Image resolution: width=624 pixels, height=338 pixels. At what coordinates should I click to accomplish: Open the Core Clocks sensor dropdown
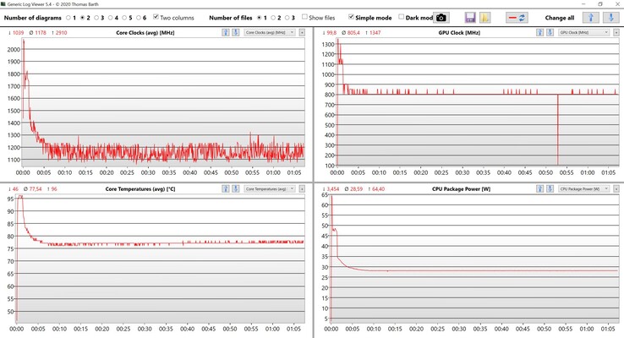(270, 32)
